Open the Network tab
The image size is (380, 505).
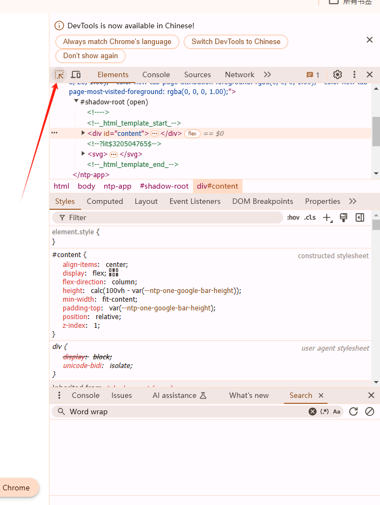[240, 74]
